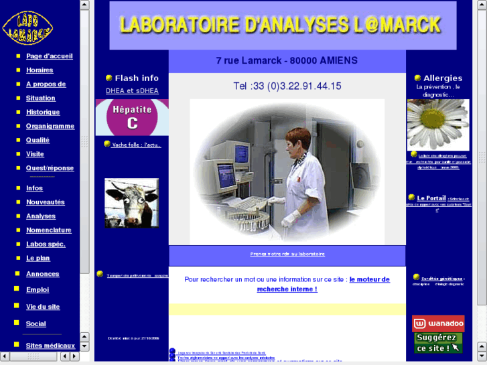Click the Tel :33 (0)3.22.91.44.15 text
This screenshot has width=487, height=365.
287,86
